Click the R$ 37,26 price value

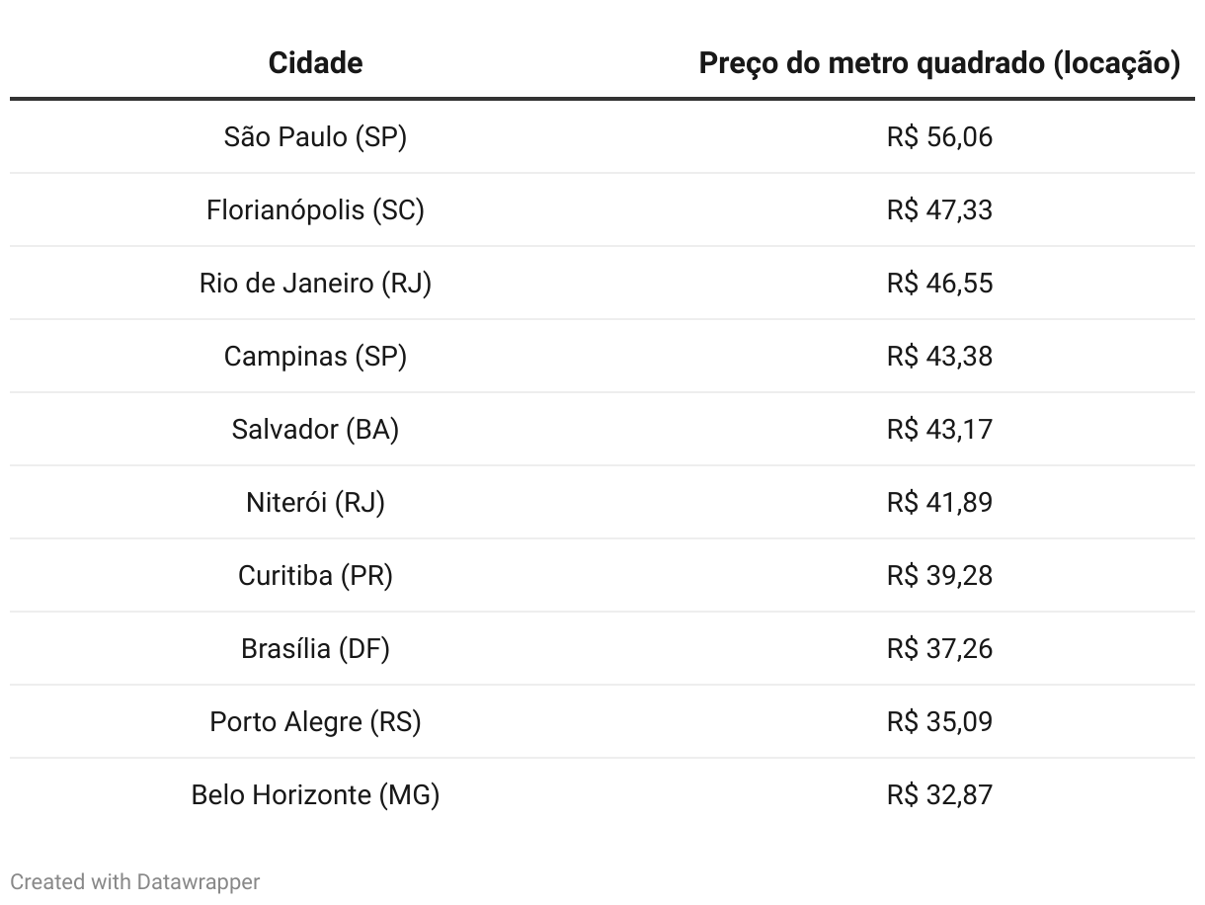pyautogui.click(x=939, y=648)
